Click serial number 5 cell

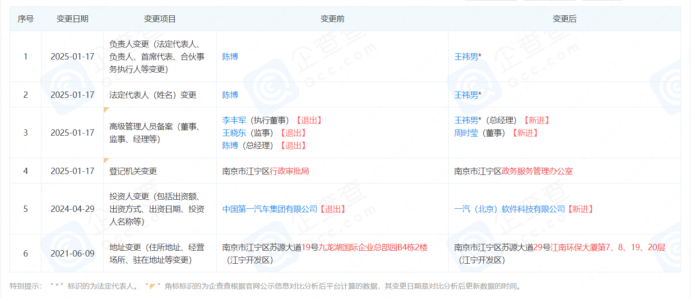(26, 209)
